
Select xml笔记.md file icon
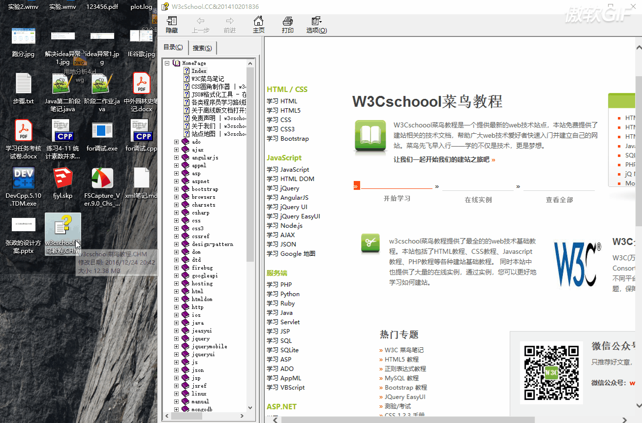[142, 183]
